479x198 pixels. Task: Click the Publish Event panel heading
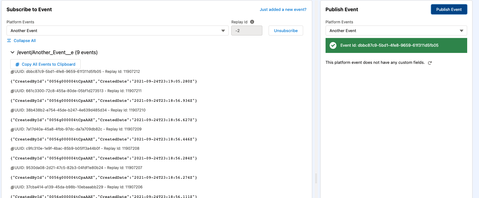[342, 9]
